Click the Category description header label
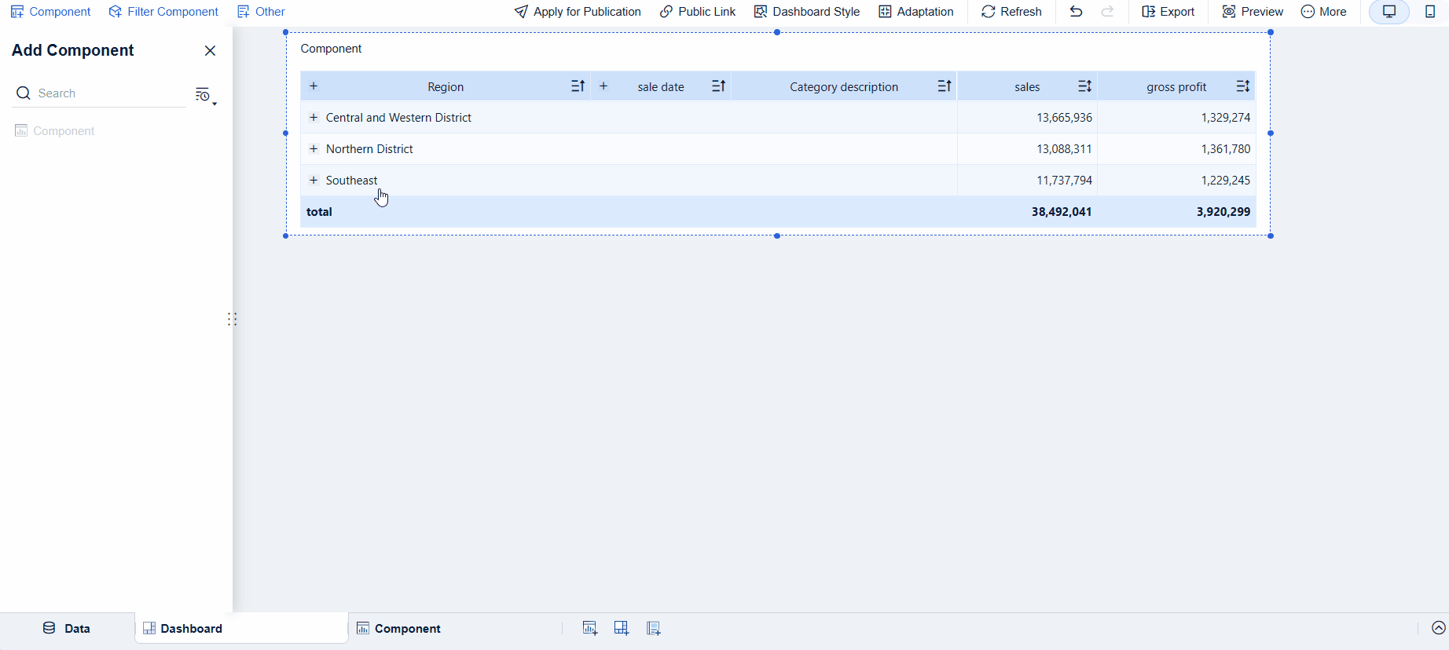 coord(844,87)
